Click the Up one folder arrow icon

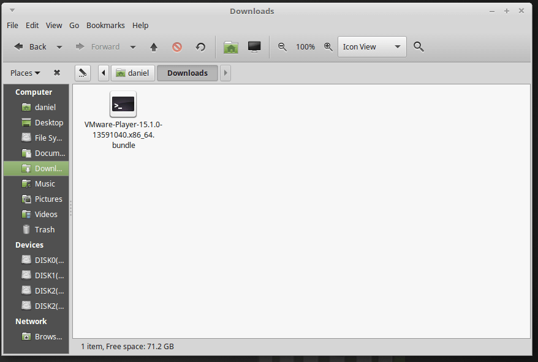[154, 47]
